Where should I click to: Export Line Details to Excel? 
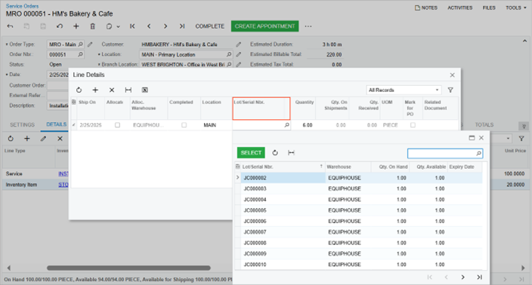pos(145,90)
